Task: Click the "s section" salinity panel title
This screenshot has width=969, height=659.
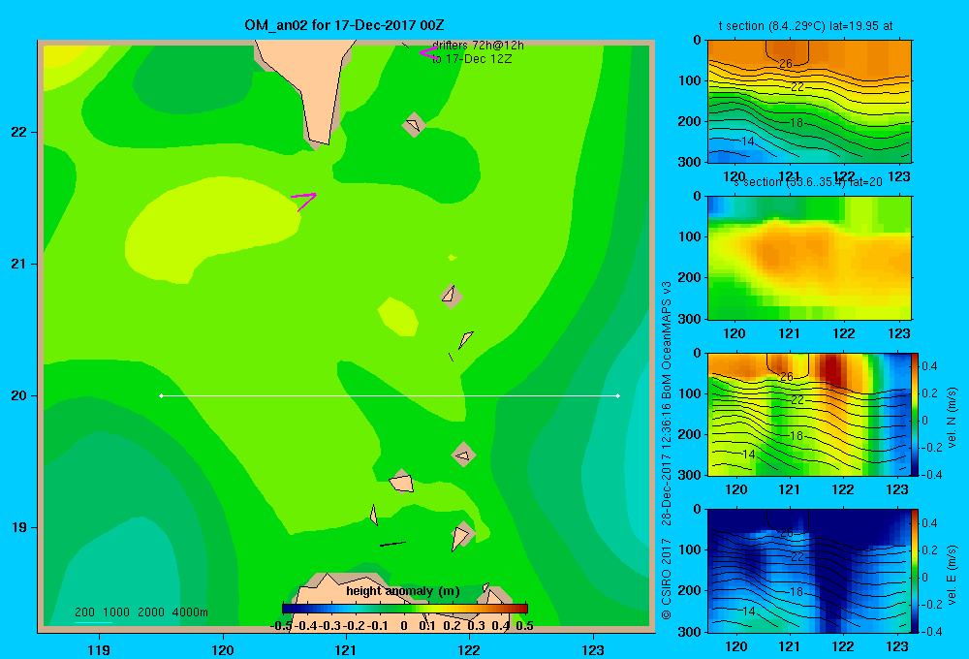Action: (x=808, y=182)
